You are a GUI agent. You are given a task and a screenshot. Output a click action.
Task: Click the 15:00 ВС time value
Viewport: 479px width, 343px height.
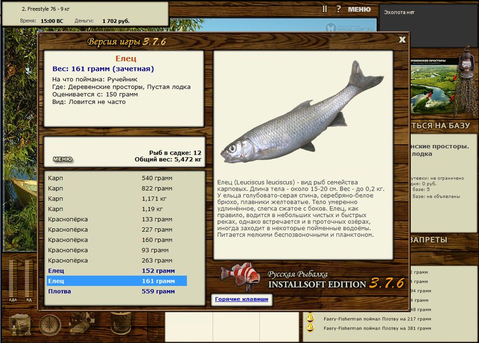(52, 21)
